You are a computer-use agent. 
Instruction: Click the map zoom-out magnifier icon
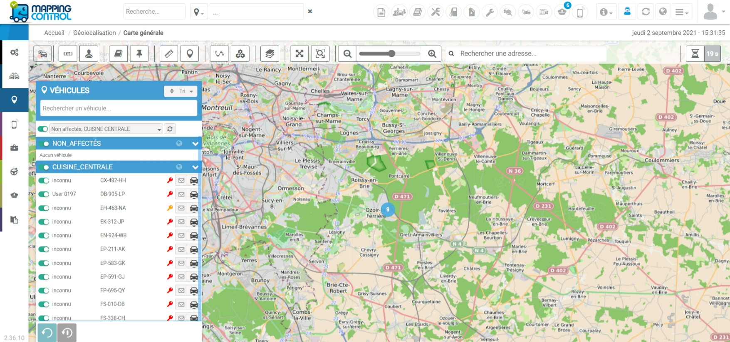coord(347,54)
